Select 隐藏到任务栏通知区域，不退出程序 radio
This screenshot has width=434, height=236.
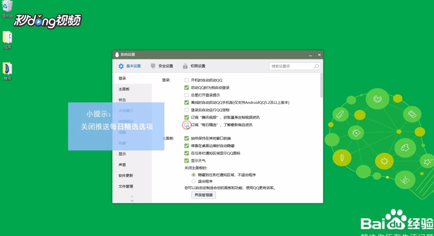click(x=194, y=175)
